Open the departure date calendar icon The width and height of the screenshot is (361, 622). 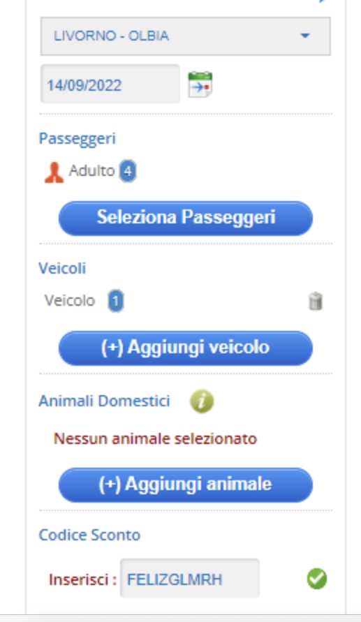point(200,84)
